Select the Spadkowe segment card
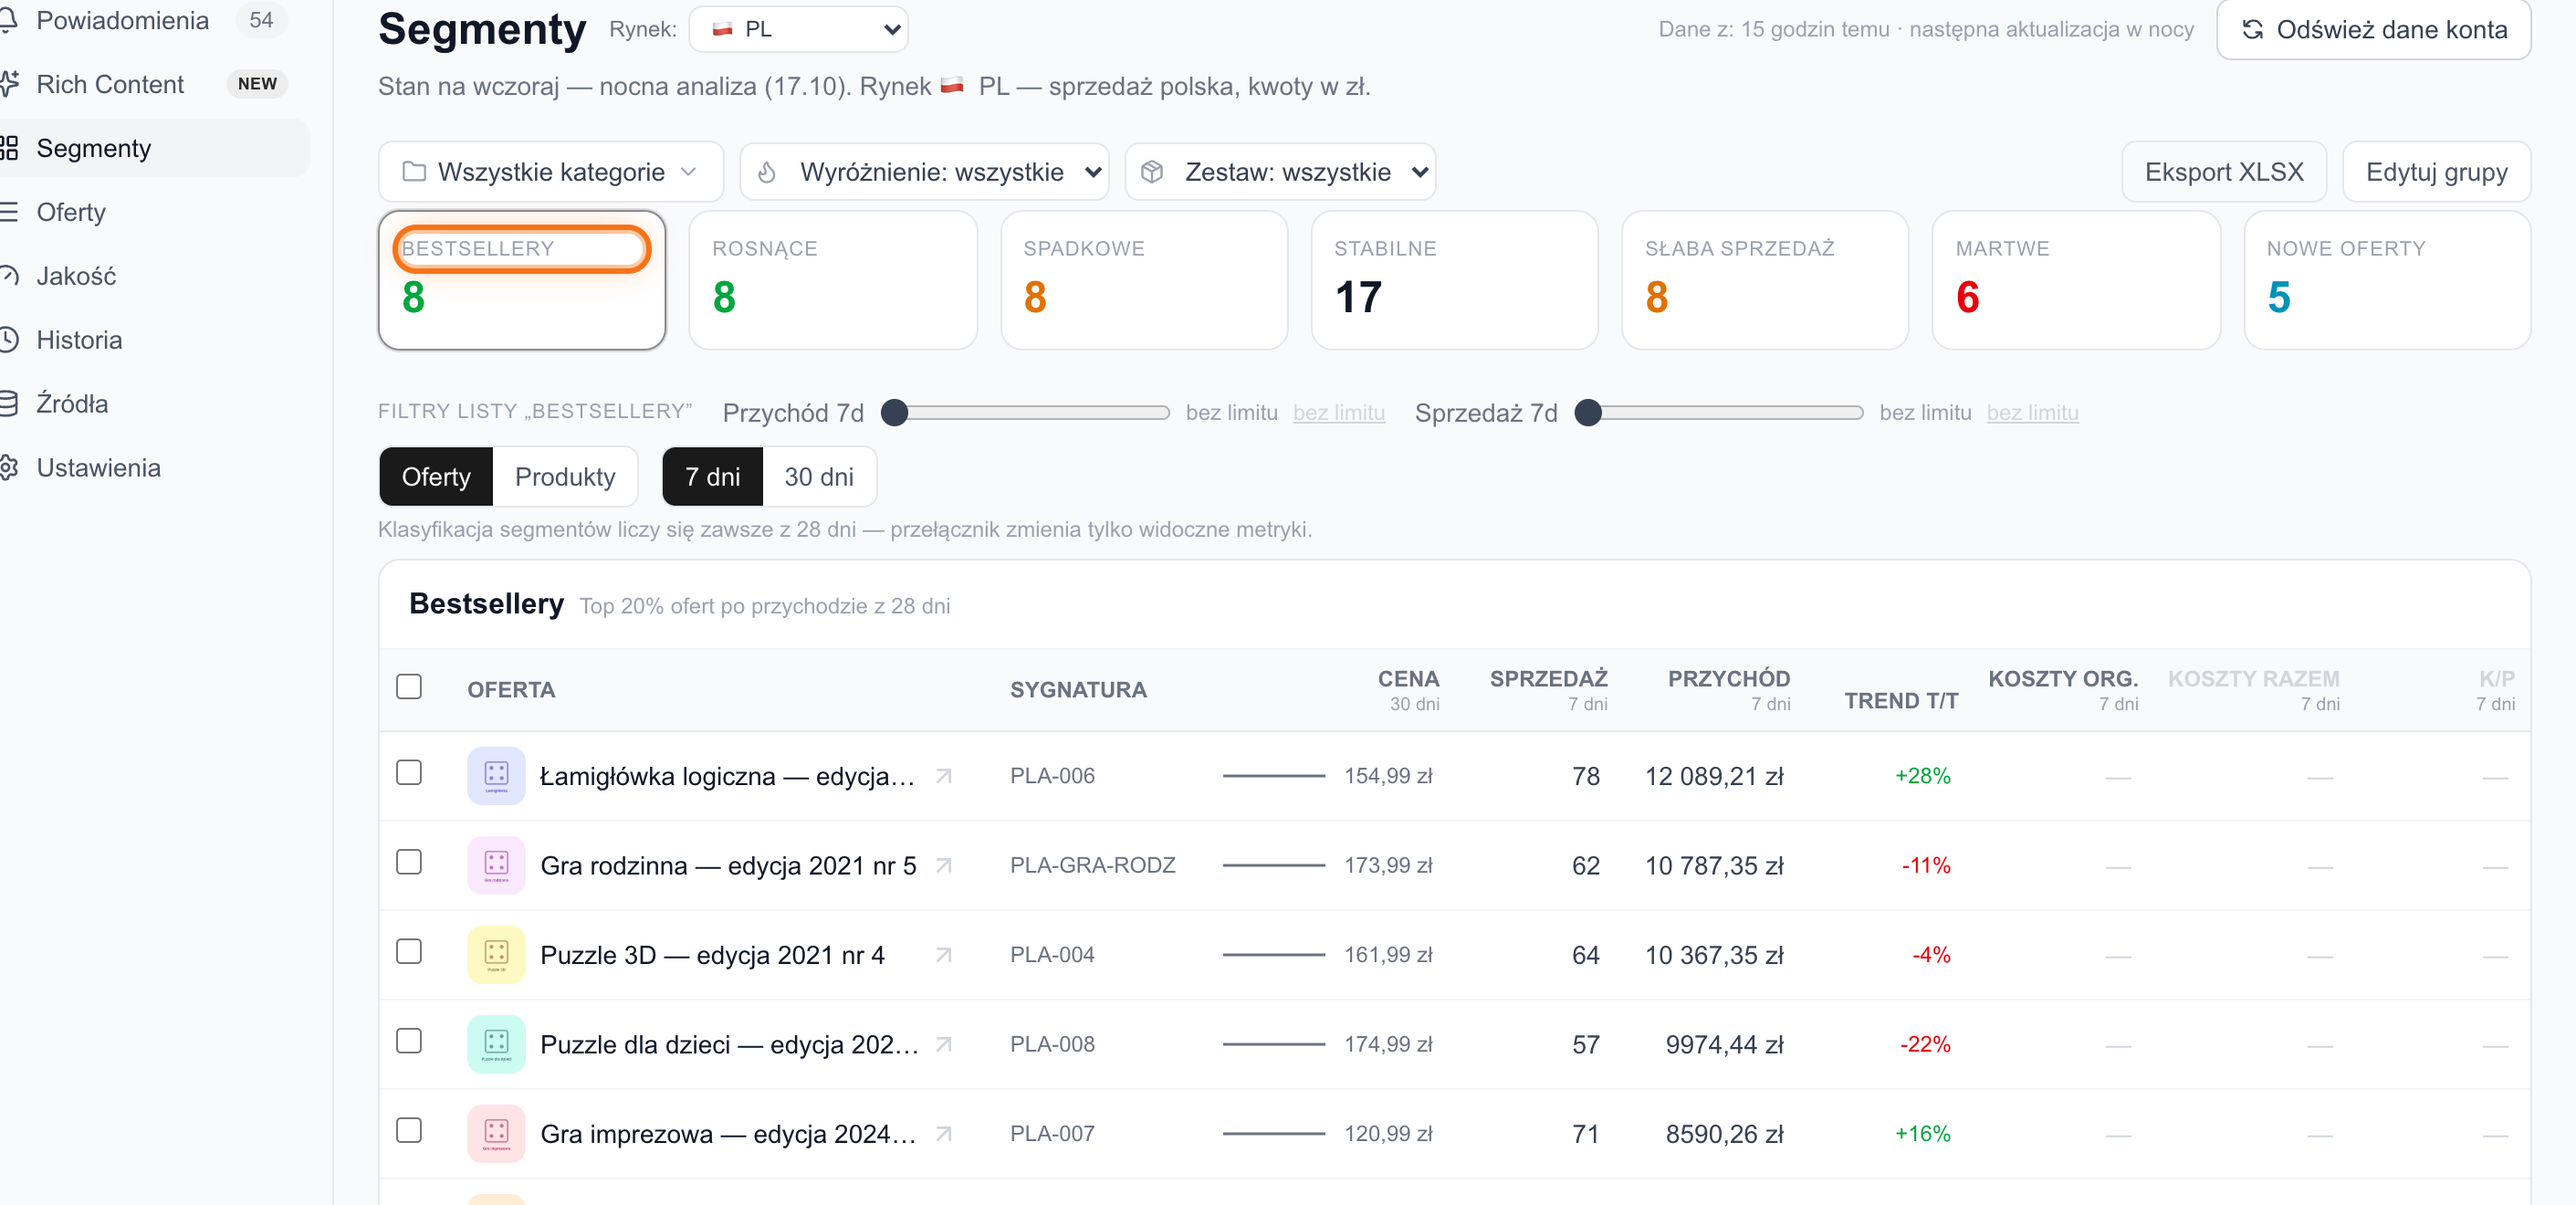Image resolution: width=2576 pixels, height=1205 pixels. 1144,280
